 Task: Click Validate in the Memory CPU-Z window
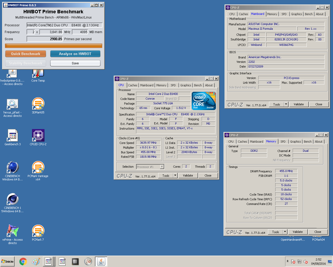(x=298, y=232)
